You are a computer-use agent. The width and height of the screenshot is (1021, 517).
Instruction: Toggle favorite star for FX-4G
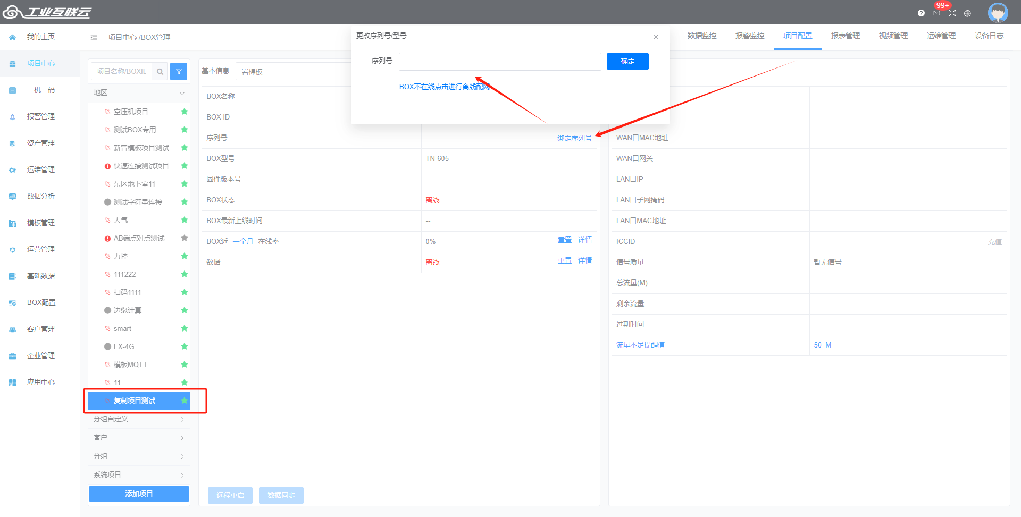tap(185, 346)
